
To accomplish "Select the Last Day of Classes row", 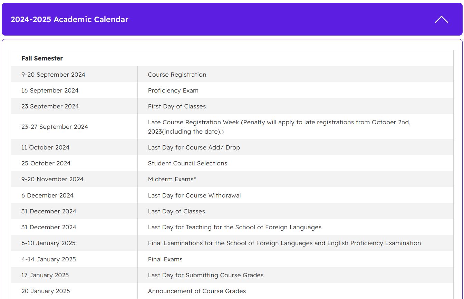I will [x=232, y=211].
